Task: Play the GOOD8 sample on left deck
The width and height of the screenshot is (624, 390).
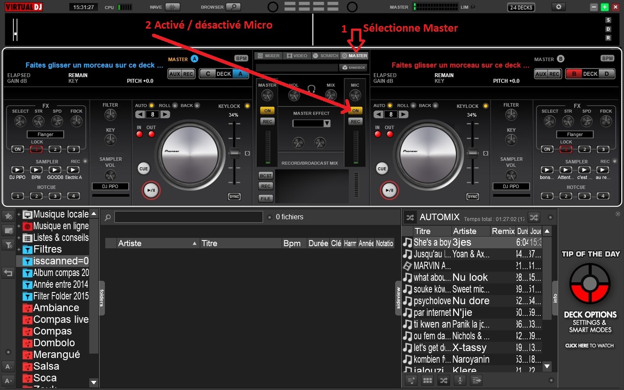Action: click(55, 170)
